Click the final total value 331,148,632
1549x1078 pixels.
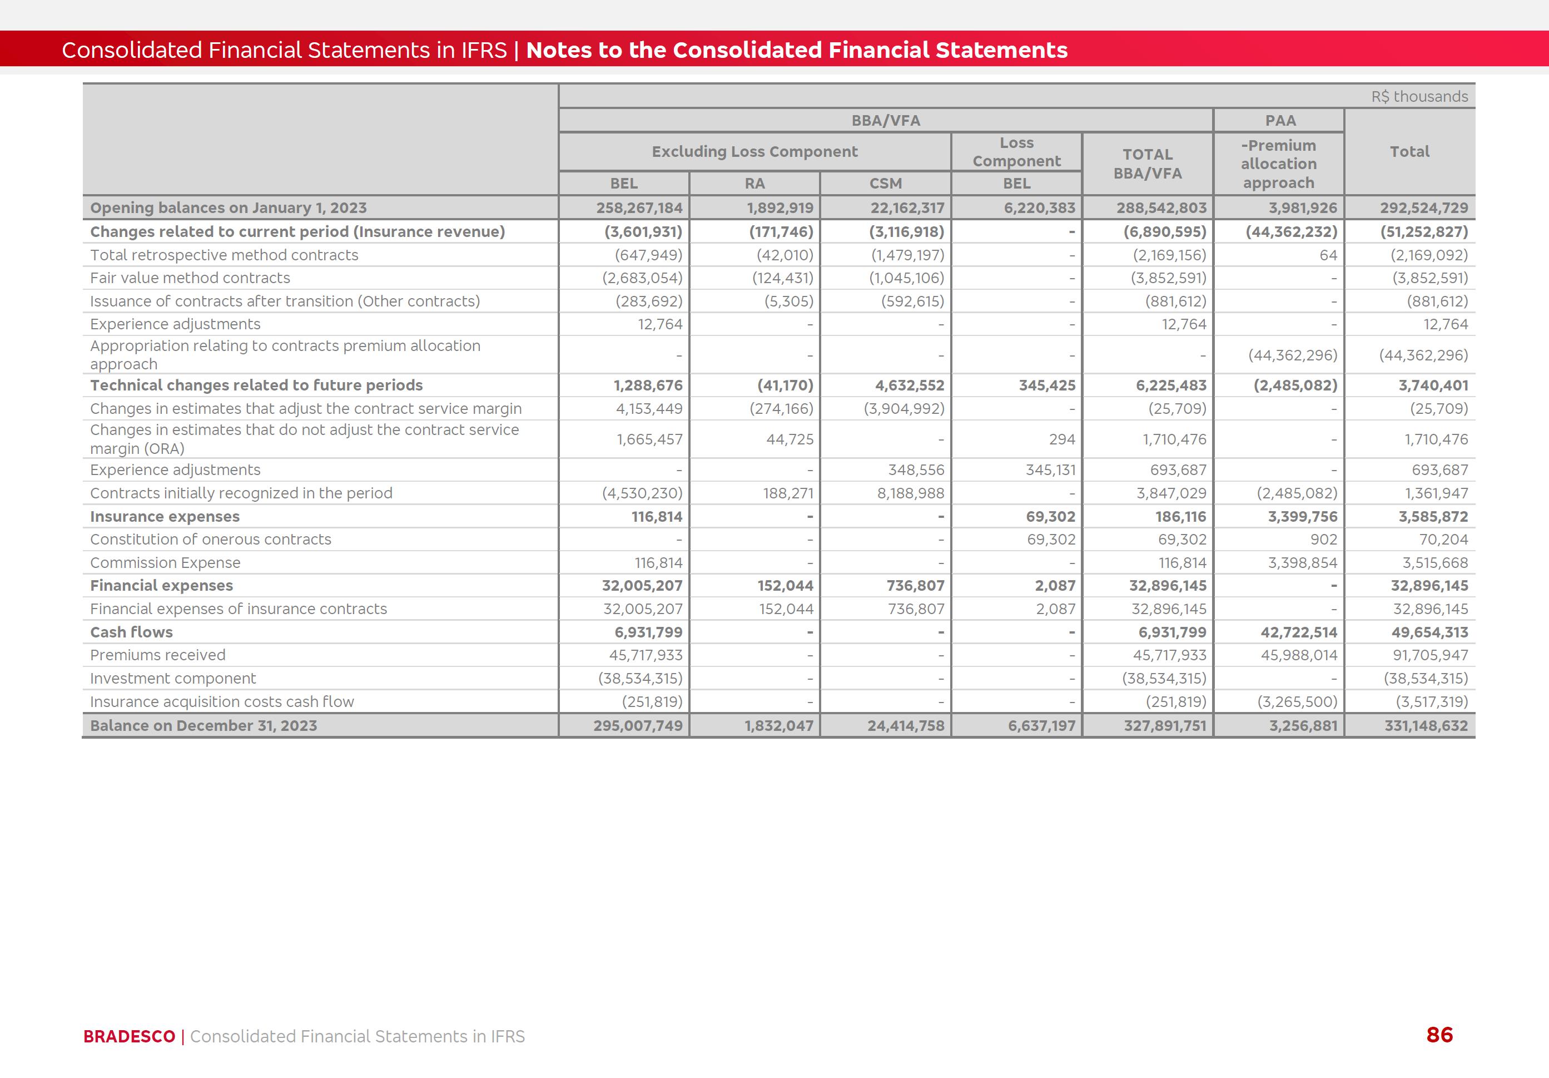pos(1426,726)
